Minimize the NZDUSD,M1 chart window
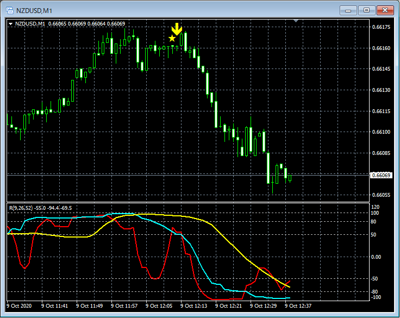Image resolution: width=400 pixels, height=318 pixels. [348, 10]
